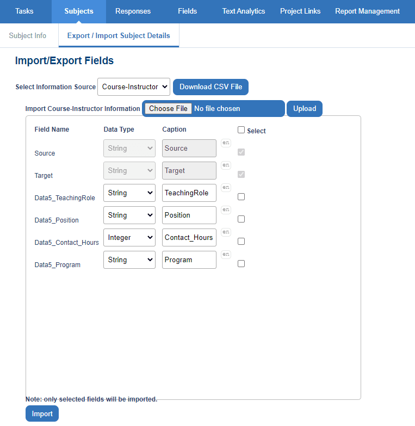This screenshot has height=426, width=415.
Task: Click the 'en' language badge next to Position caption
Action: click(x=226, y=210)
